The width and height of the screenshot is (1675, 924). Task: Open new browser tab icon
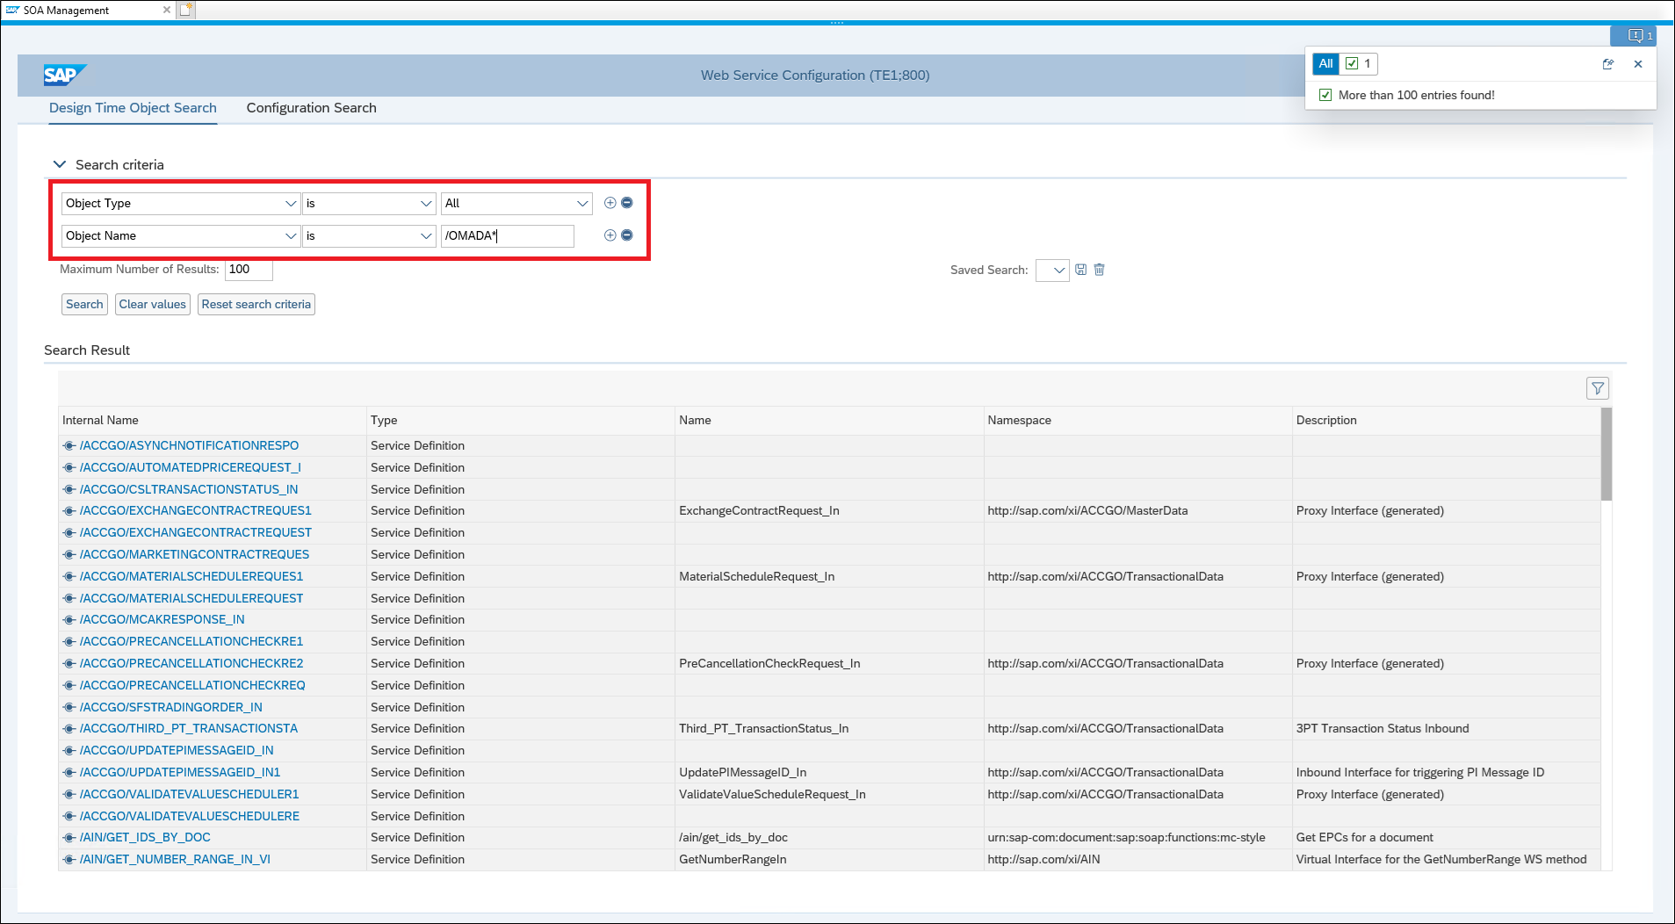tap(186, 10)
